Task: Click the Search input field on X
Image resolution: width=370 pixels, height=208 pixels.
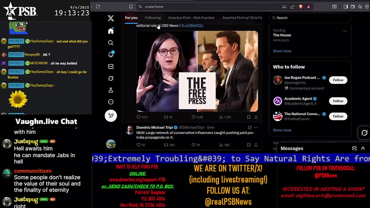Action: pos(310,18)
